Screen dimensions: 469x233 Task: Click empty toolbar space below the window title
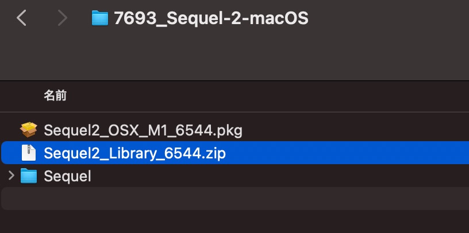tap(230, 57)
